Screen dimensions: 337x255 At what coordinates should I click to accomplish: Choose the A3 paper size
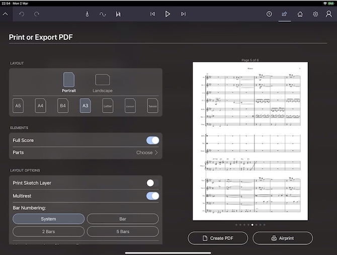(x=86, y=106)
